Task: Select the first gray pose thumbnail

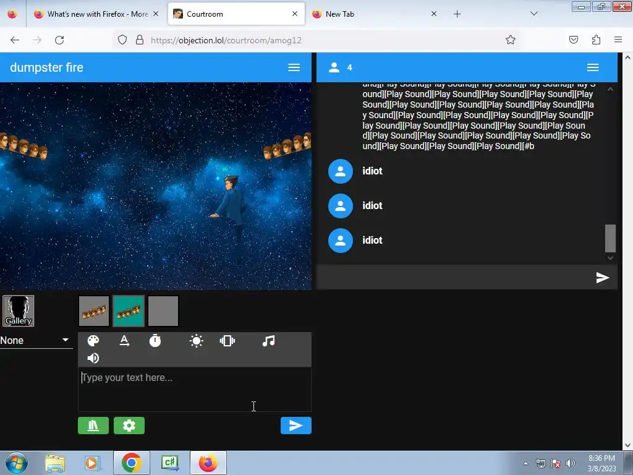Action: click(94, 311)
